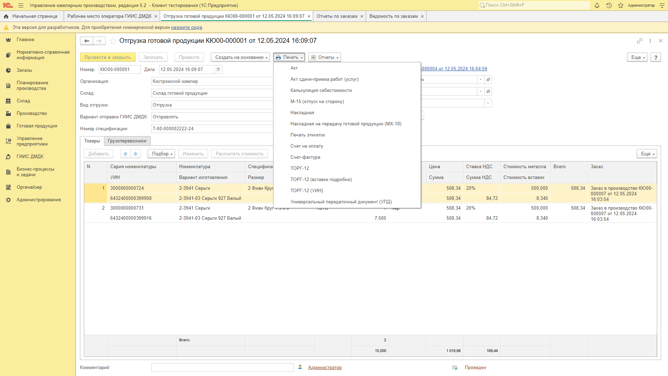The width and height of the screenshot is (668, 376).
Task: Click the copy link icon
Action: pos(639,41)
